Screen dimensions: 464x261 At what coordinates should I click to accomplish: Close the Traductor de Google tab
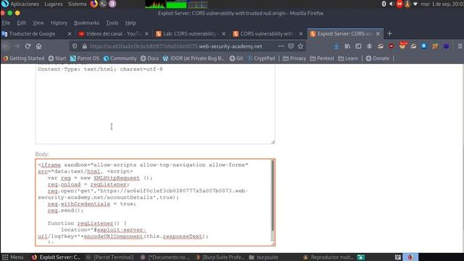point(70,34)
